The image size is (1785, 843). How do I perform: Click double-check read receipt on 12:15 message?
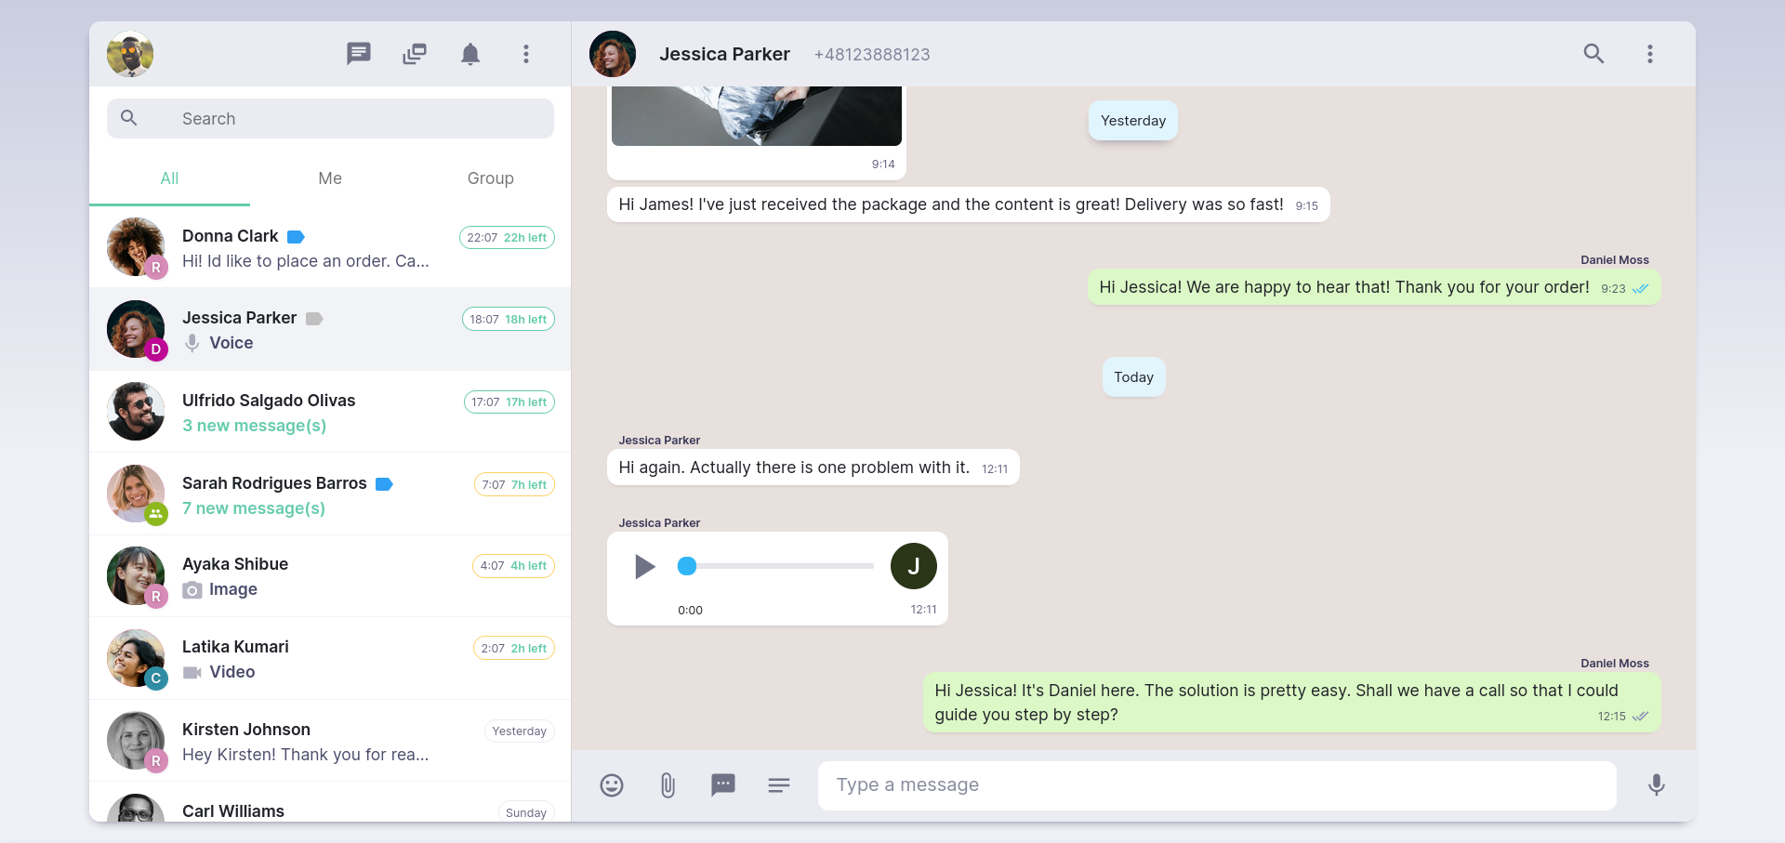1641,717
